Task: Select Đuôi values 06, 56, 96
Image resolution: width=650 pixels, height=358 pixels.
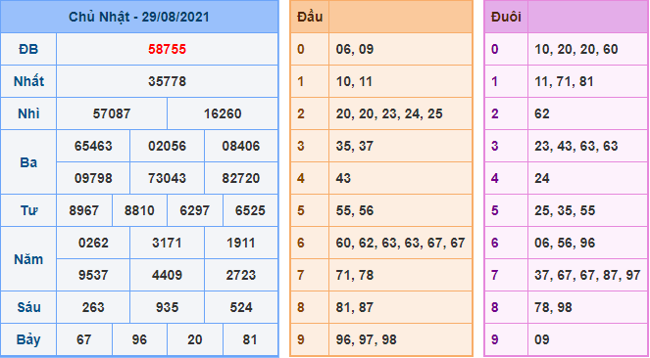Action: (x=565, y=243)
